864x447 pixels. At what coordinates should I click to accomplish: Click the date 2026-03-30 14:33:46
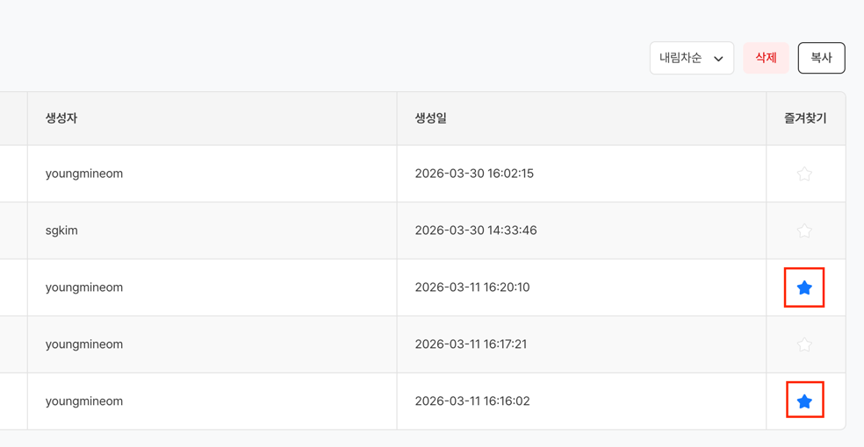(476, 231)
